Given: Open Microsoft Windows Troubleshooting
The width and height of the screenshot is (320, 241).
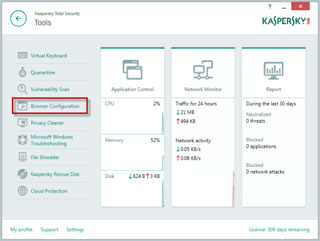Looking at the screenshot, I should point(52,140).
